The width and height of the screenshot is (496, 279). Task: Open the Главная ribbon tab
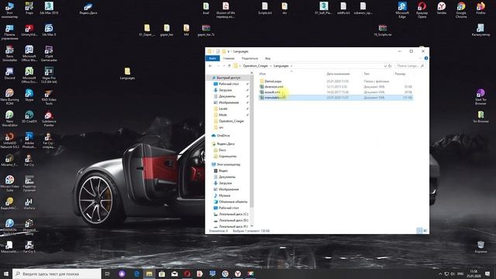[229, 59]
